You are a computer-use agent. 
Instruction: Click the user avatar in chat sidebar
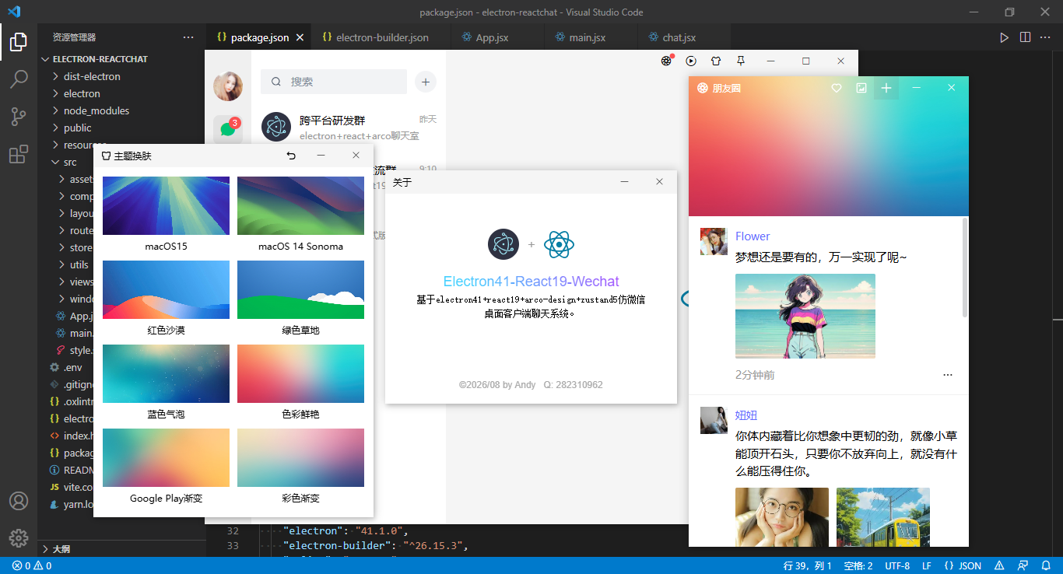228,86
